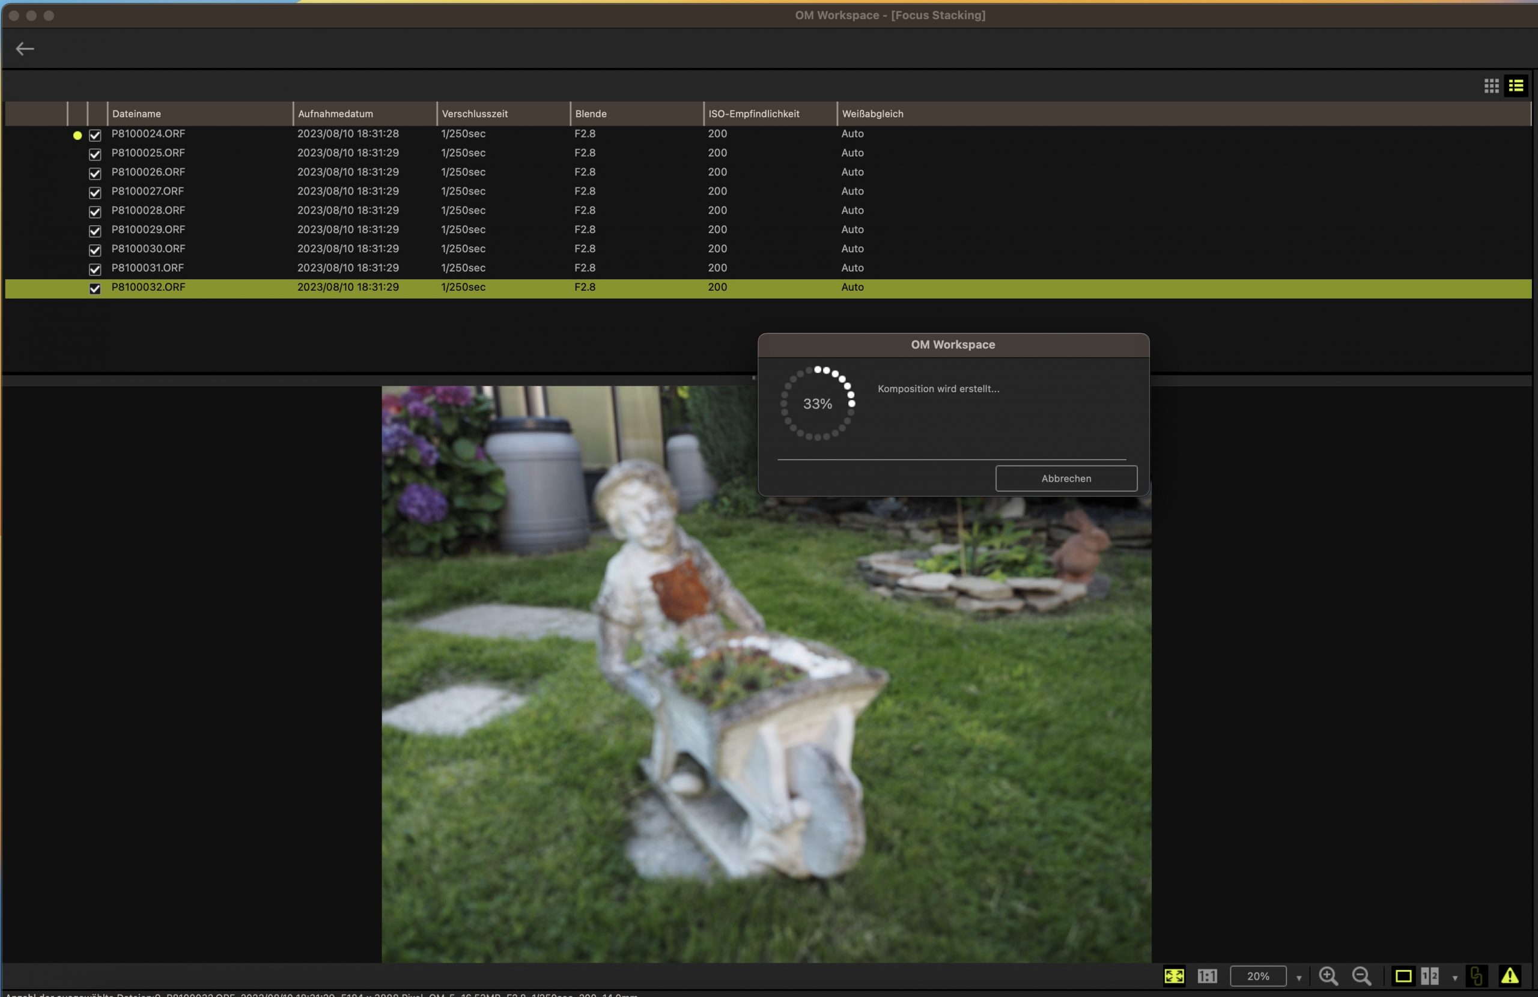Open the zoom percentage dropdown
This screenshot has height=997, width=1538.
1300,977
